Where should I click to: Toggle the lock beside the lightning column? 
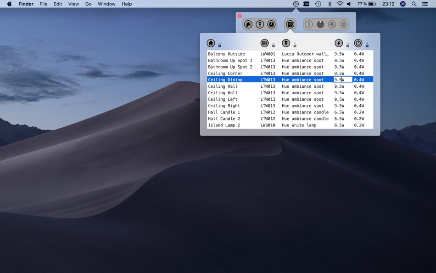(x=348, y=44)
